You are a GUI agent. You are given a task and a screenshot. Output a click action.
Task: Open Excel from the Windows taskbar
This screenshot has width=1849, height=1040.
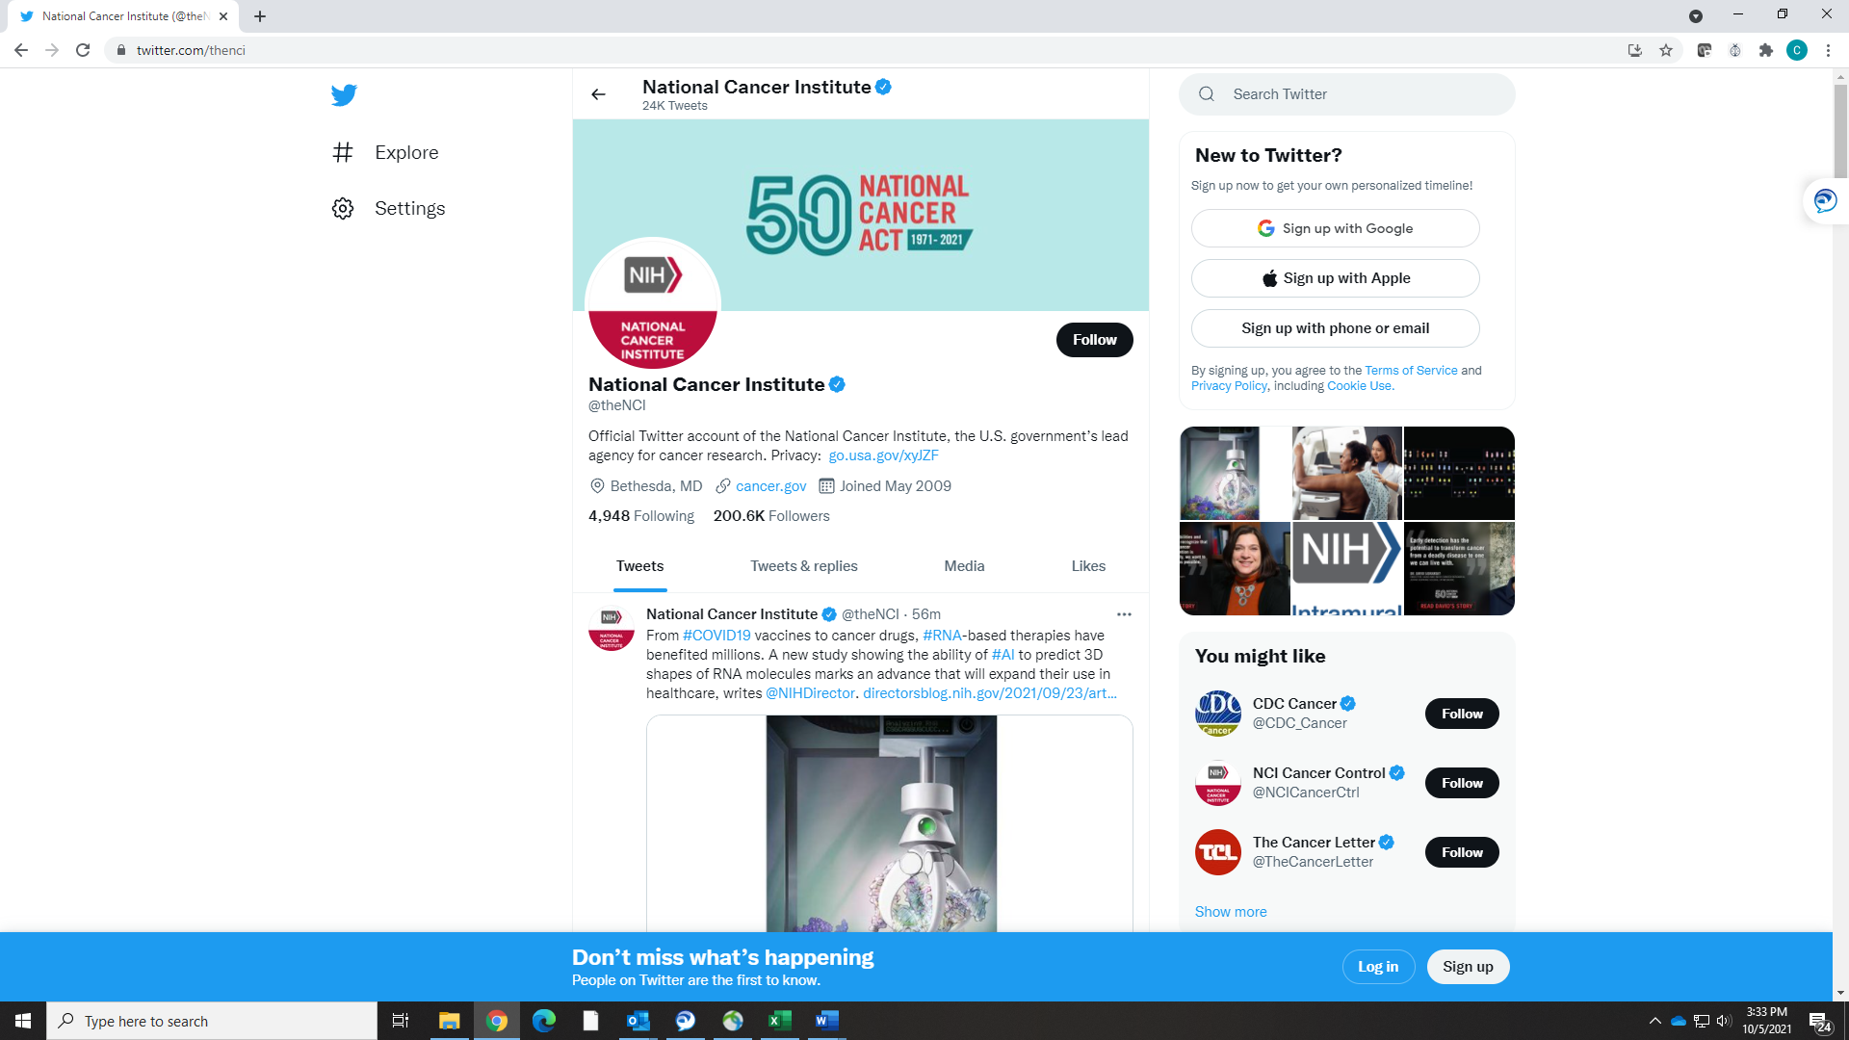pyautogui.click(x=779, y=1021)
